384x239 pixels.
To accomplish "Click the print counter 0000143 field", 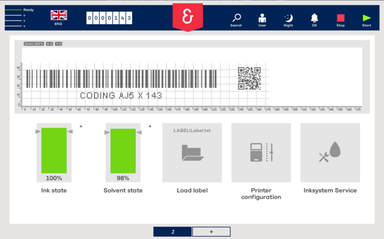I will [x=109, y=18].
